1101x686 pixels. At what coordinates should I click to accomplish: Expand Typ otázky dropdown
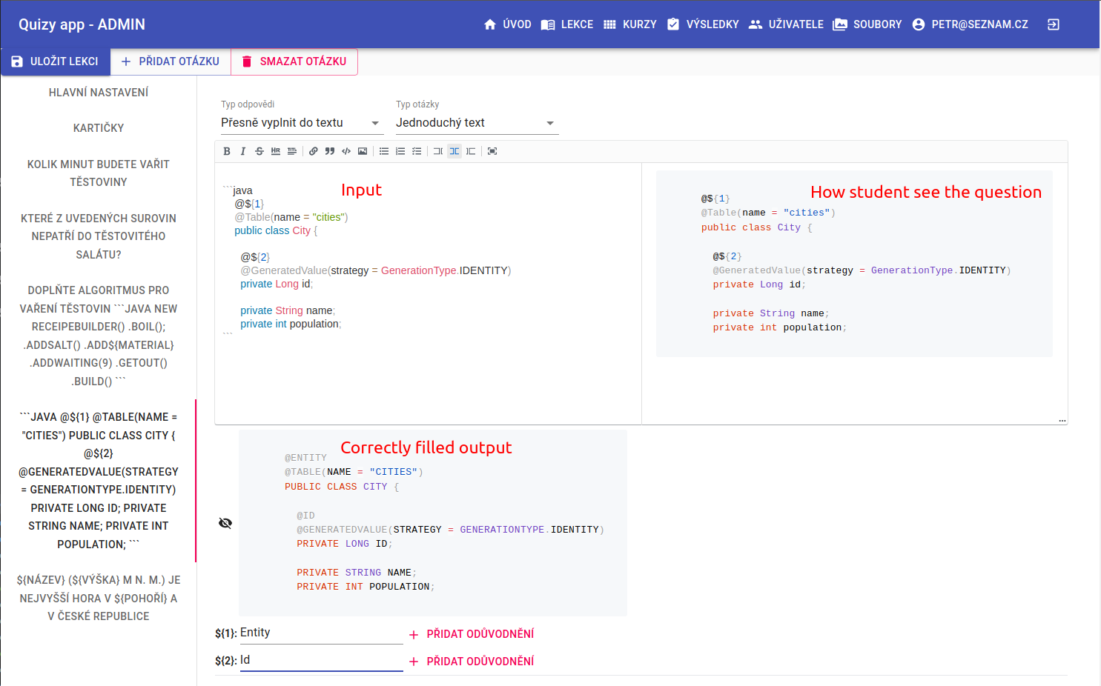click(477, 123)
